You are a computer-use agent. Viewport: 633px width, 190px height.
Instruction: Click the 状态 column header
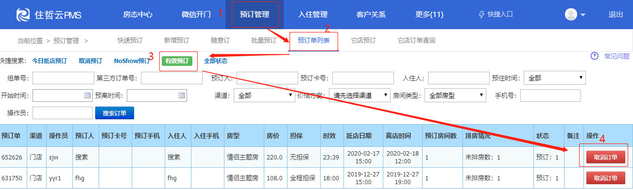click(542, 136)
